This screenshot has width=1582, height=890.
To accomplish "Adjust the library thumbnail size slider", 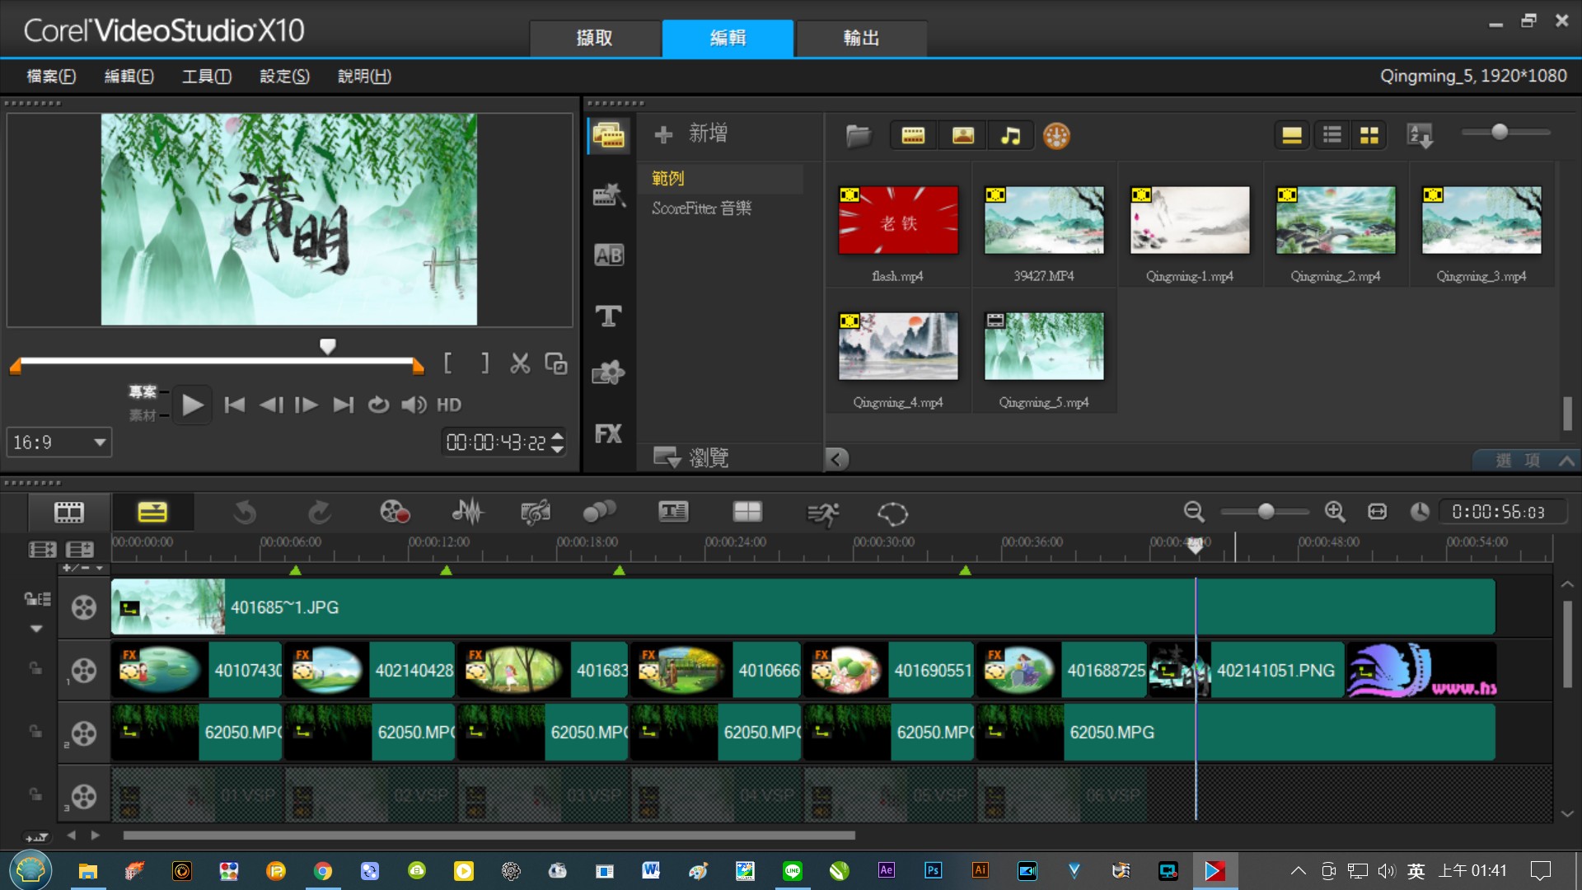I will [x=1500, y=132].
